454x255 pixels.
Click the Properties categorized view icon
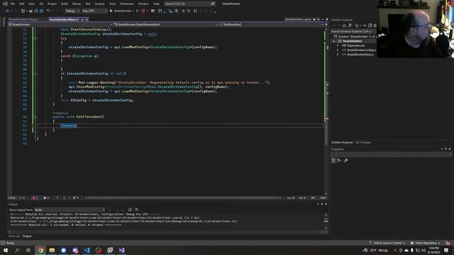click(x=333, y=161)
